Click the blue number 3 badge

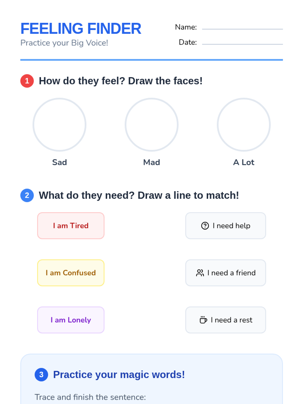41,375
